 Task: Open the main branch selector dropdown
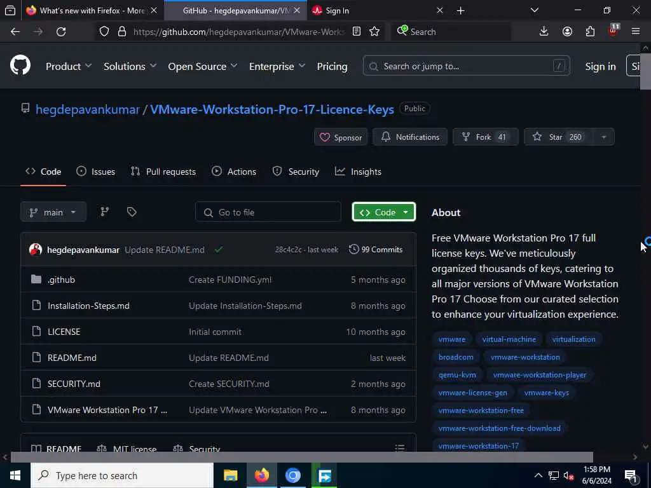(53, 212)
